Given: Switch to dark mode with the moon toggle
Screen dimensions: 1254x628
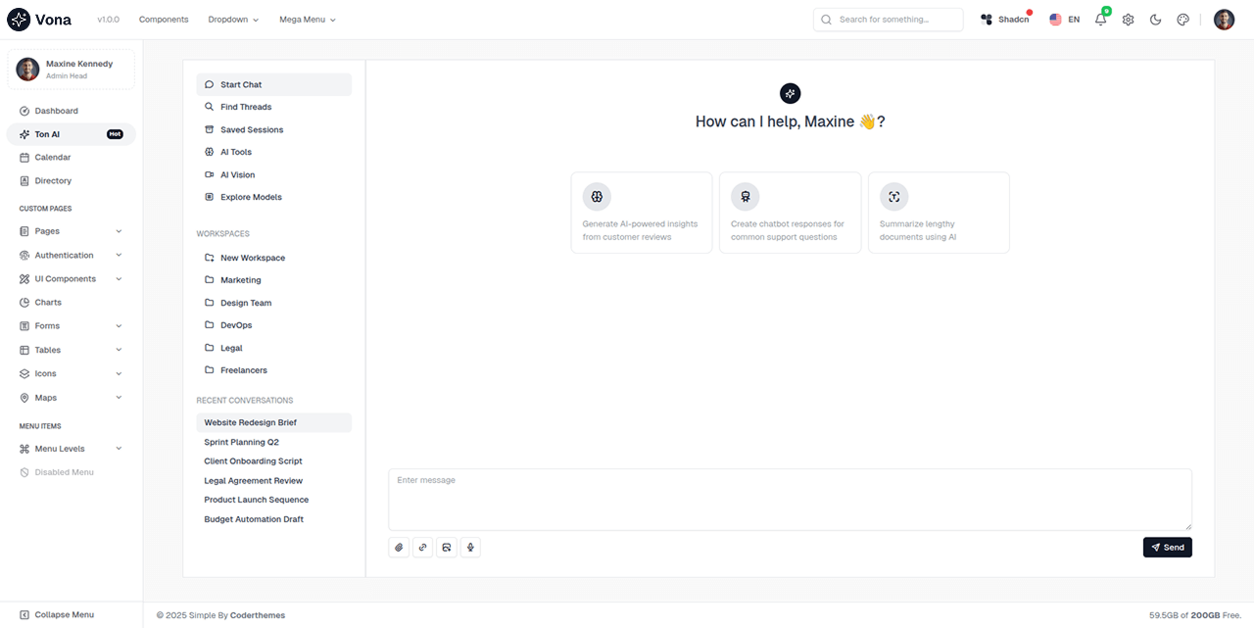Looking at the screenshot, I should tap(1155, 19).
